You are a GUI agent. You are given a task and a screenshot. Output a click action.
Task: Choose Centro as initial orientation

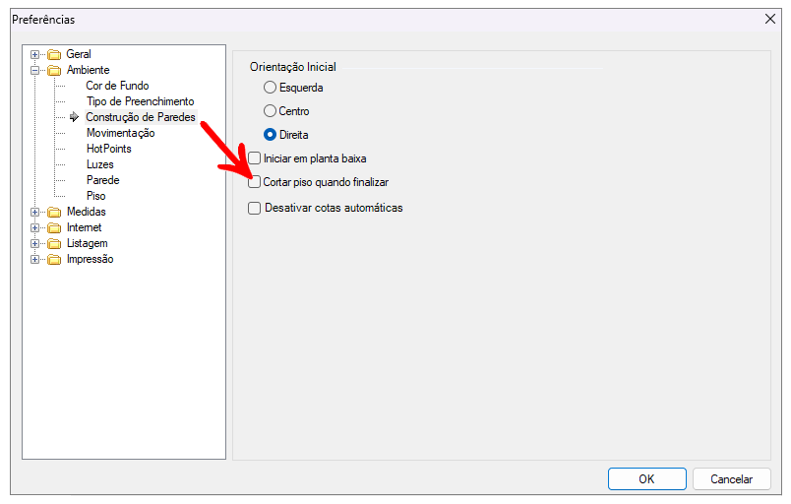click(271, 111)
